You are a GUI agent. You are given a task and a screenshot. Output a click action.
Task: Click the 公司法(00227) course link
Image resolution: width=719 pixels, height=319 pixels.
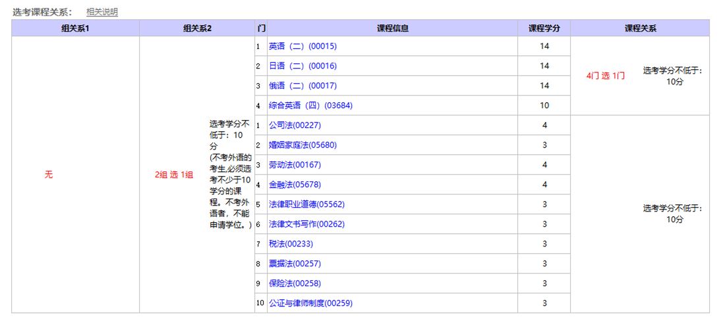tap(295, 125)
